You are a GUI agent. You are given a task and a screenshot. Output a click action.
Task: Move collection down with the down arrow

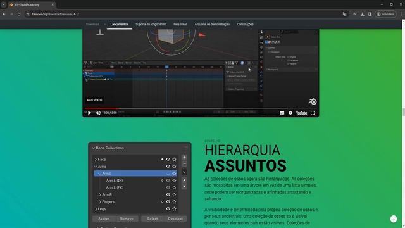(x=184, y=186)
